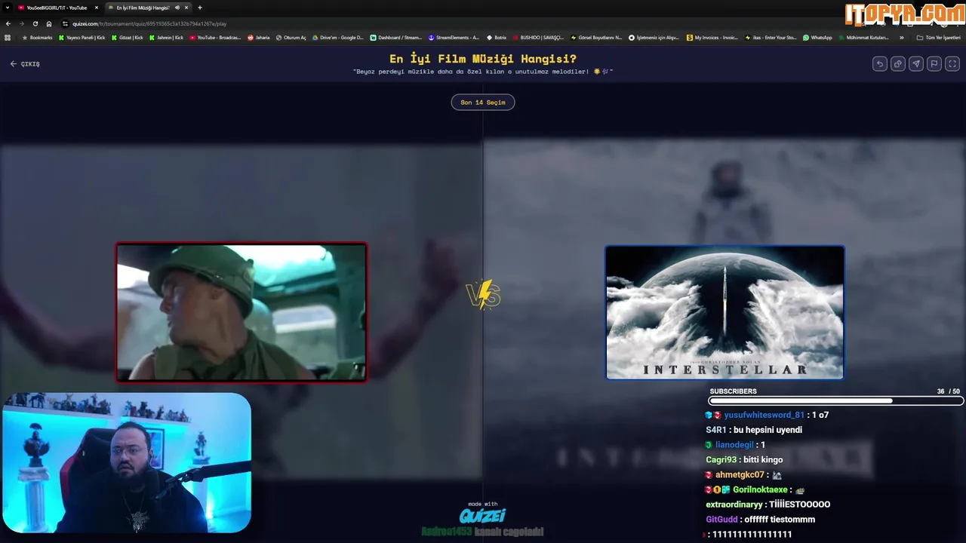Open the BUSHIDO | SAVAŞÇI bookmark
Screen dimensions: 966x543
538,38
